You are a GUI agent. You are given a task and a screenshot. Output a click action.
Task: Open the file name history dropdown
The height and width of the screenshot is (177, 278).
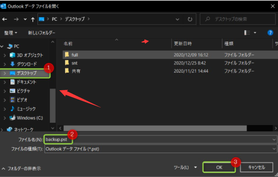point(274,140)
